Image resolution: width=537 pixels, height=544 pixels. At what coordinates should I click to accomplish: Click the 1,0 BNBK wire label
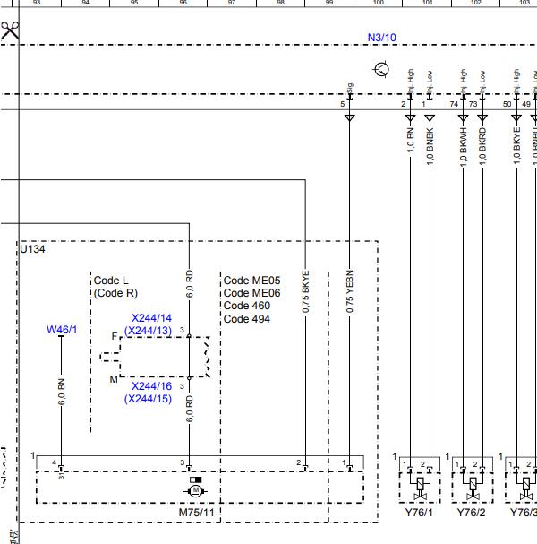coord(430,147)
